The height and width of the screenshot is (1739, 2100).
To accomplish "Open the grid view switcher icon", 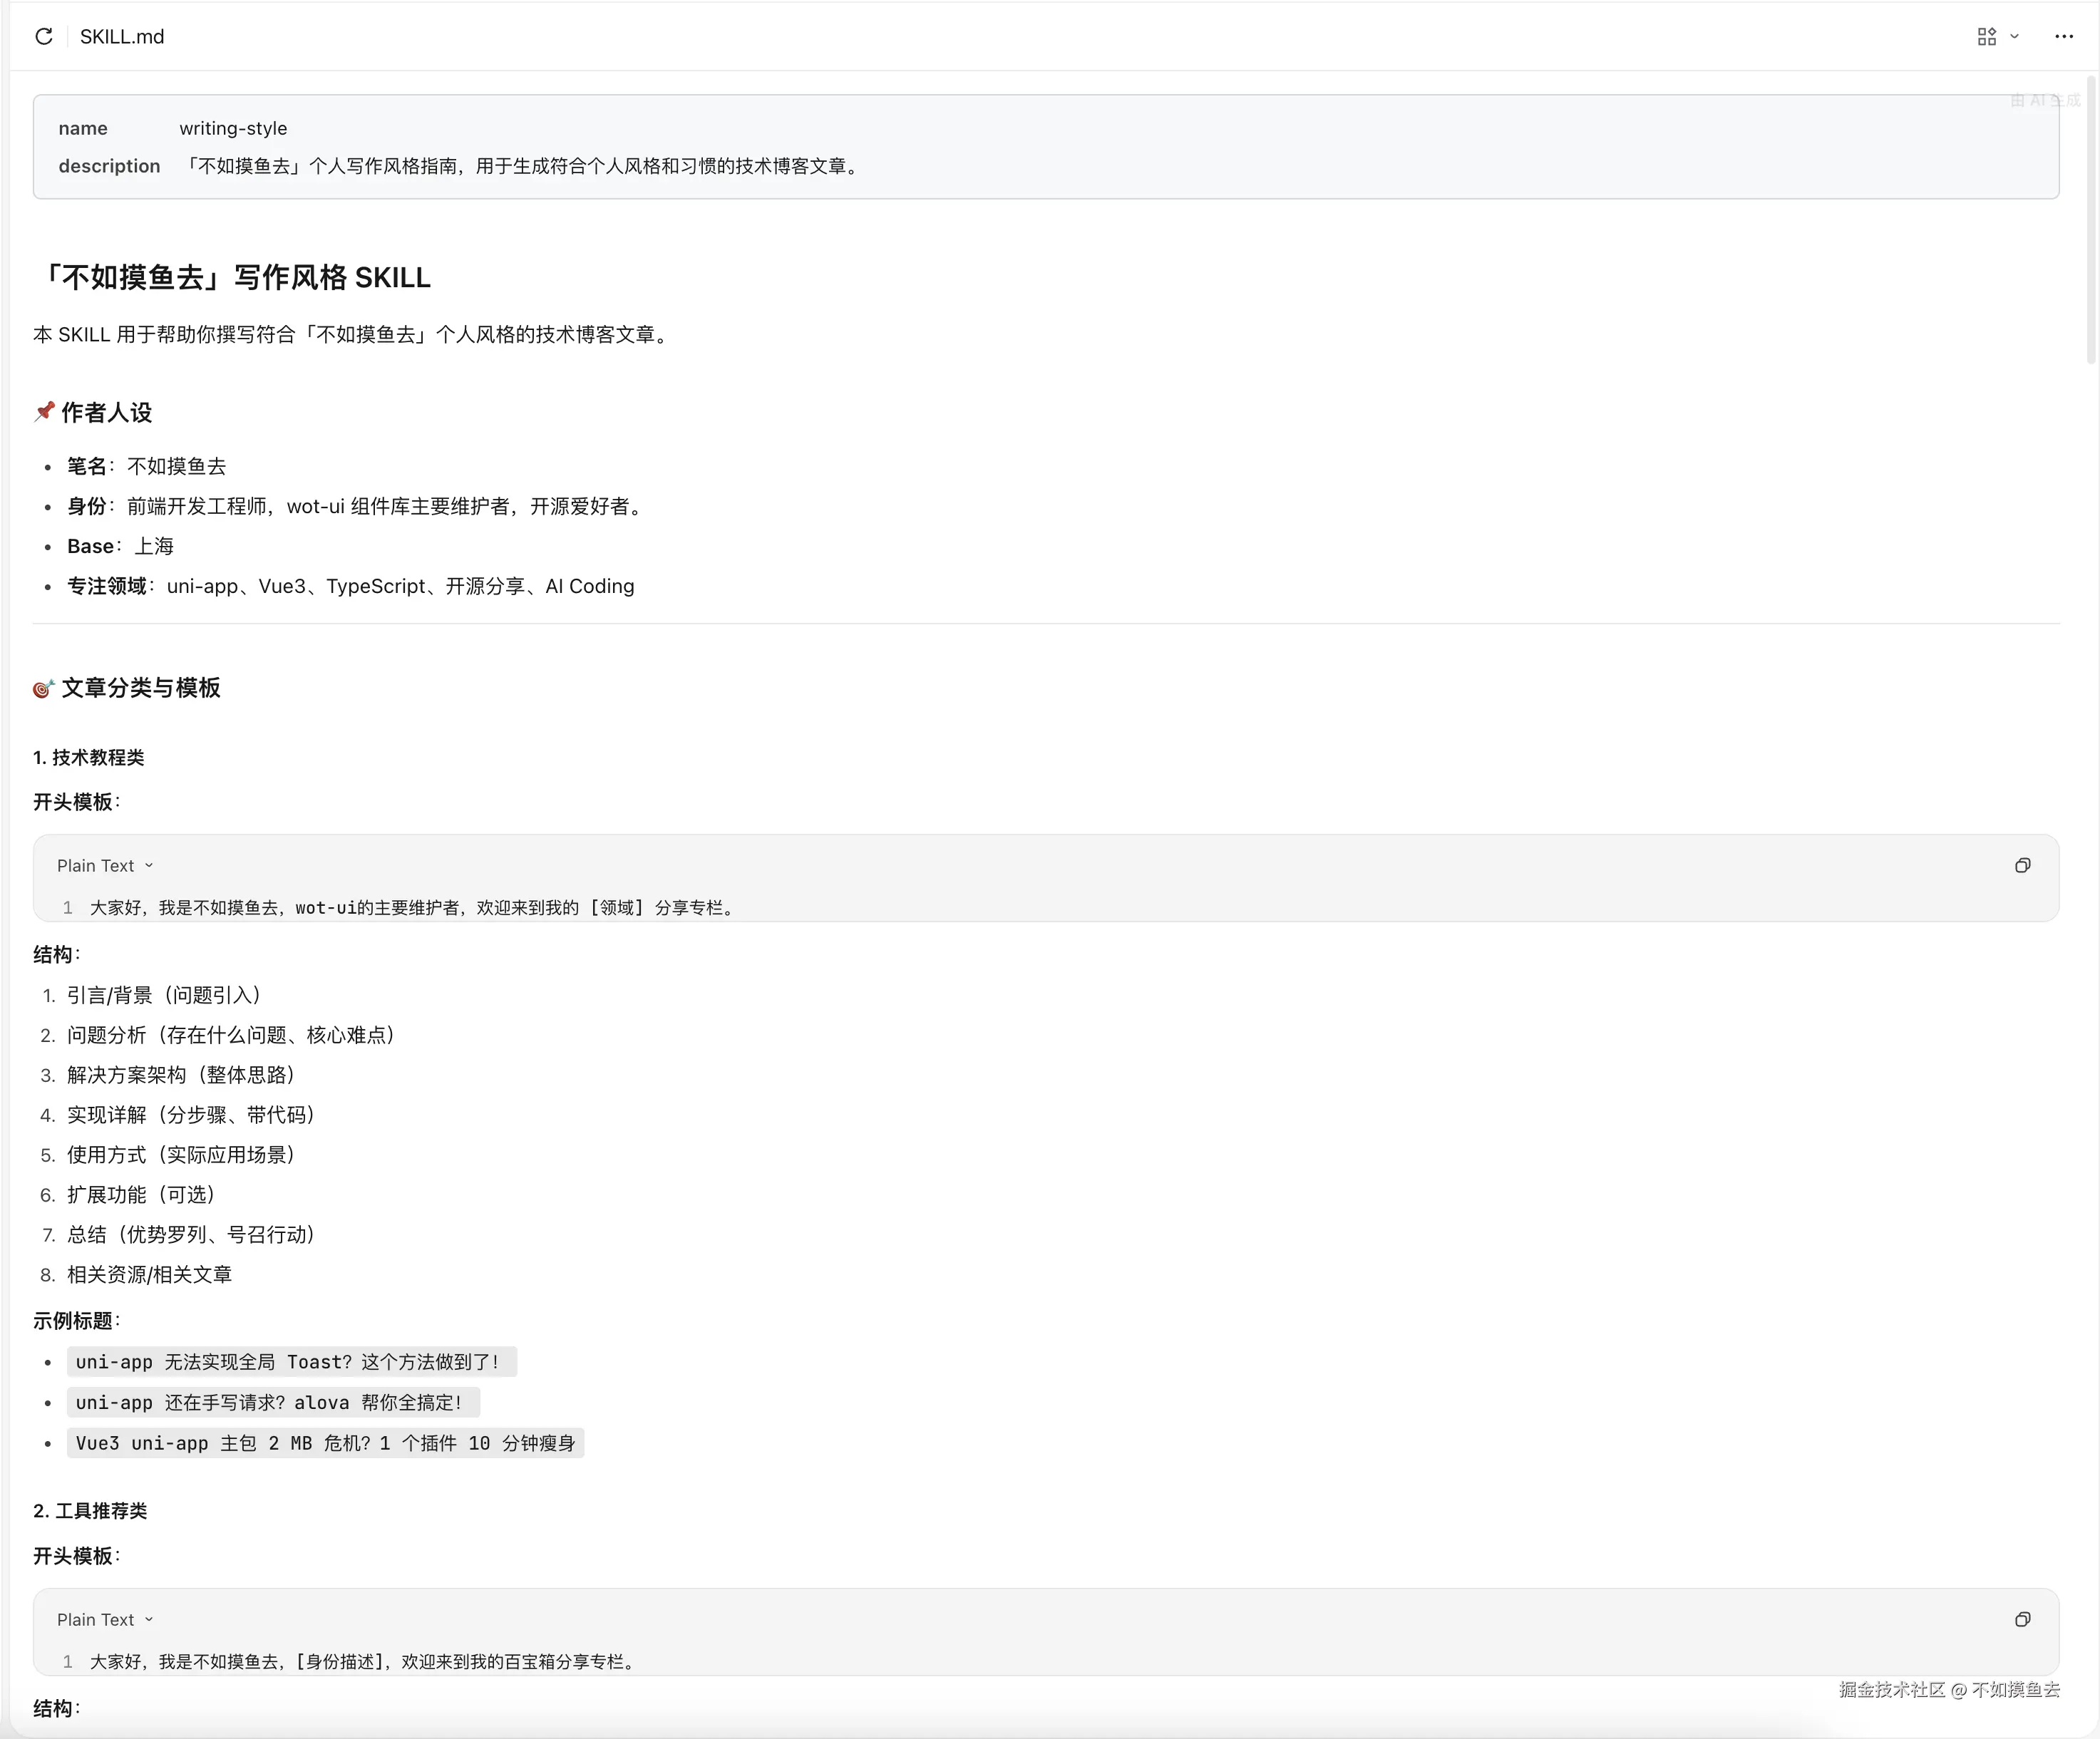I will pyautogui.click(x=1986, y=37).
